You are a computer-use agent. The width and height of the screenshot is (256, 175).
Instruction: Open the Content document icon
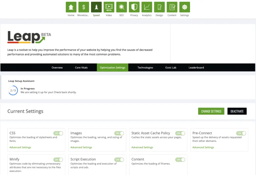[172, 7]
